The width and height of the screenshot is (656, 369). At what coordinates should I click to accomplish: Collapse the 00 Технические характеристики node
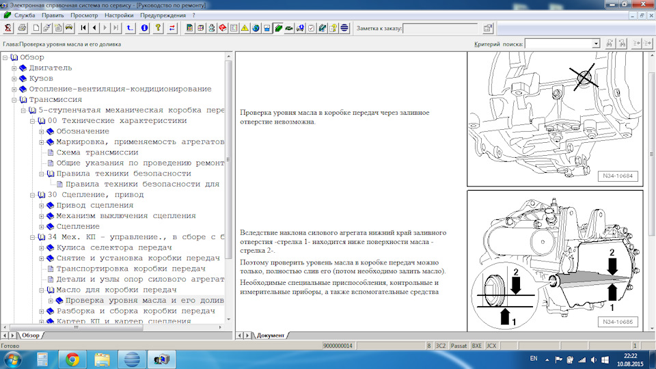pyautogui.click(x=32, y=121)
